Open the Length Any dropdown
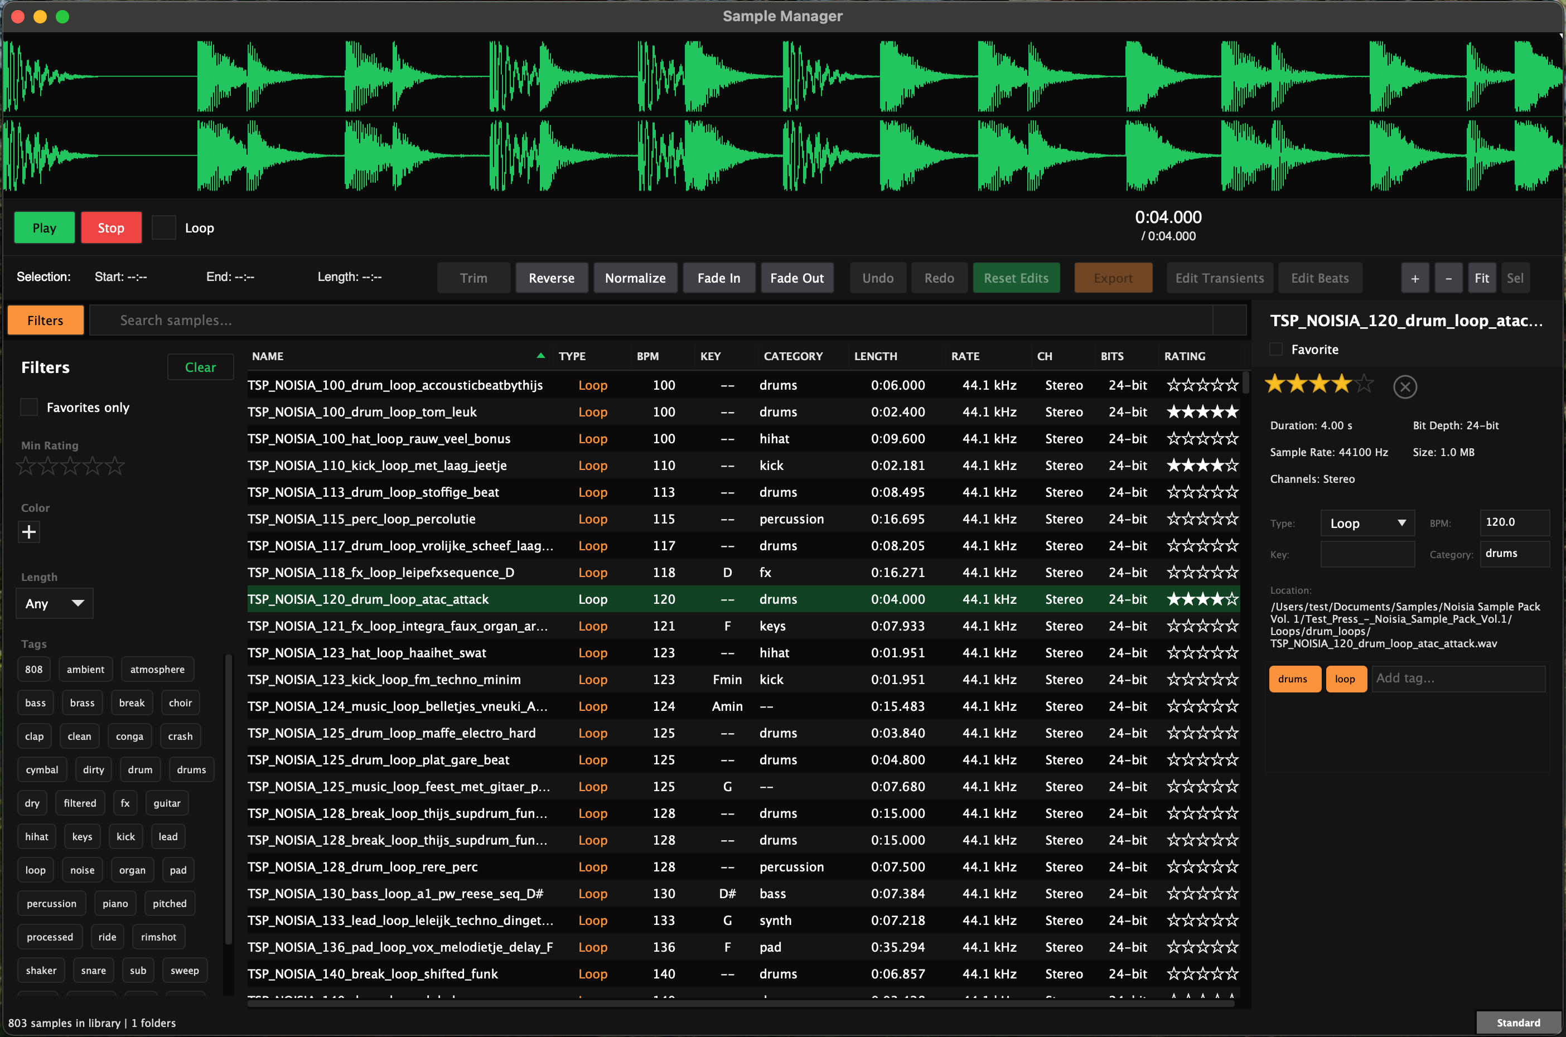The image size is (1566, 1037). (54, 603)
